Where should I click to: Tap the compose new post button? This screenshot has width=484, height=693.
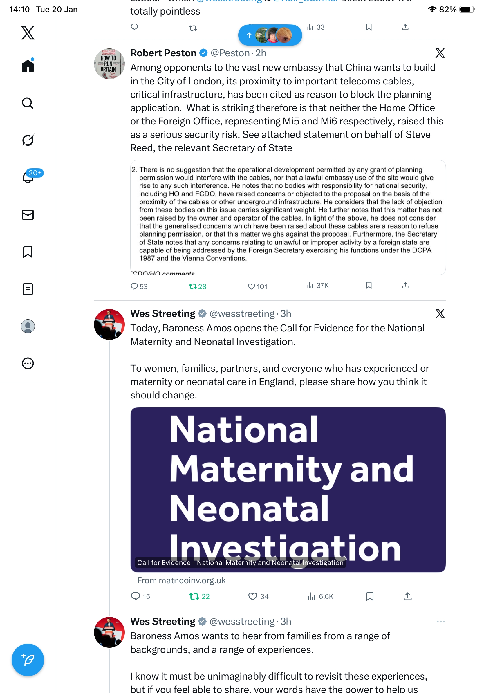(28, 660)
